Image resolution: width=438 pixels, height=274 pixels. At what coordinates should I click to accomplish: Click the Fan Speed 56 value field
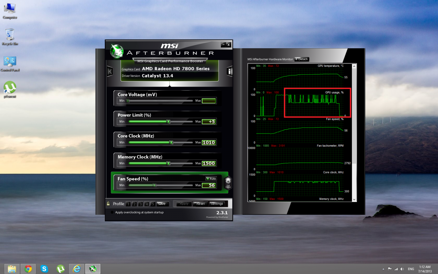[x=209, y=185]
